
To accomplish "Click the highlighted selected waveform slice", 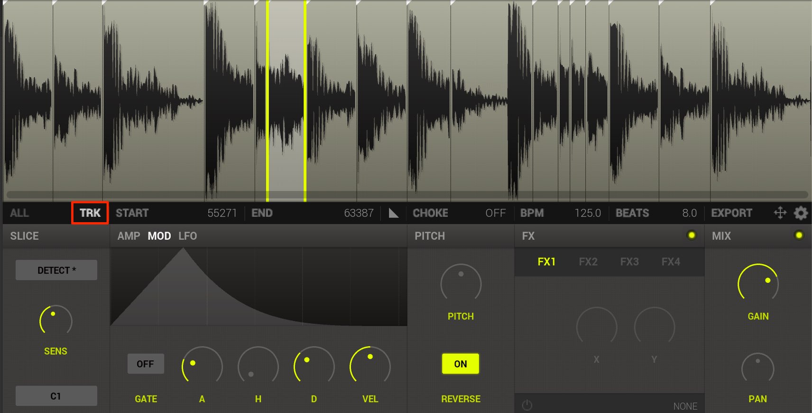I will [x=286, y=101].
